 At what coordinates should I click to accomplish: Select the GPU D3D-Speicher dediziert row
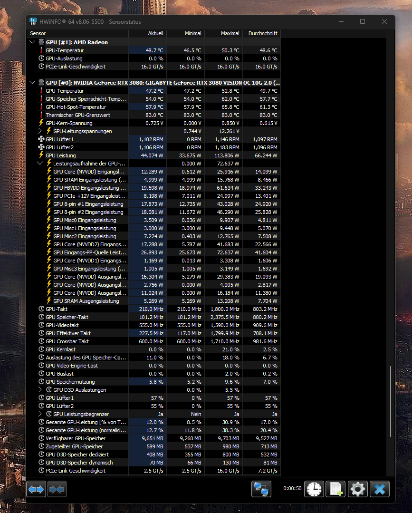pyautogui.click(x=153, y=455)
